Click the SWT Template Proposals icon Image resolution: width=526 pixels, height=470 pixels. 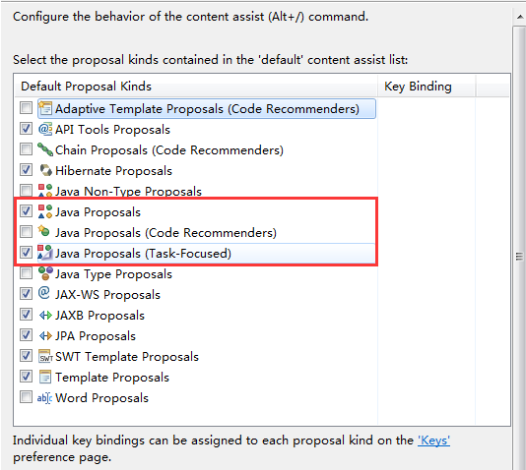point(45,357)
